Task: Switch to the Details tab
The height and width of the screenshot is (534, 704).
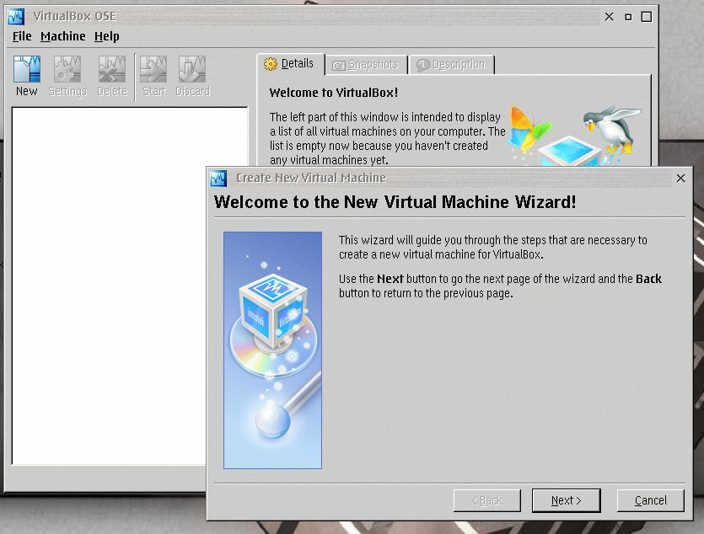Action: click(x=291, y=64)
